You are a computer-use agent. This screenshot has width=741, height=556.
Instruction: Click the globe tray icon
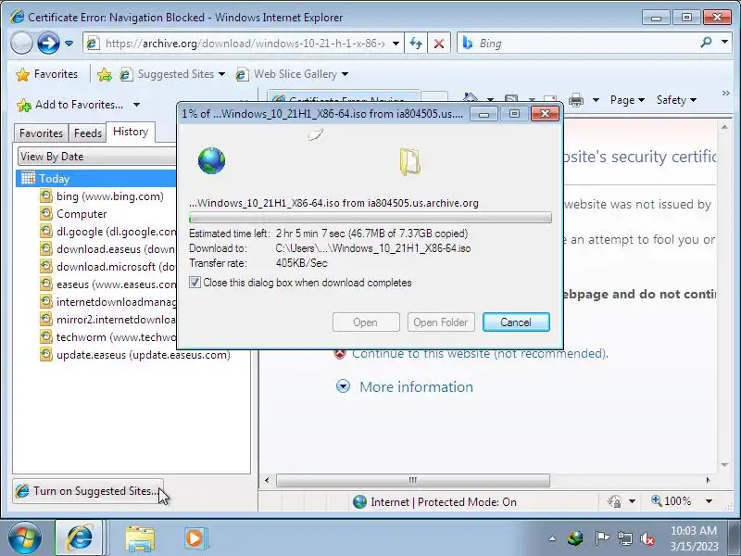point(575,538)
